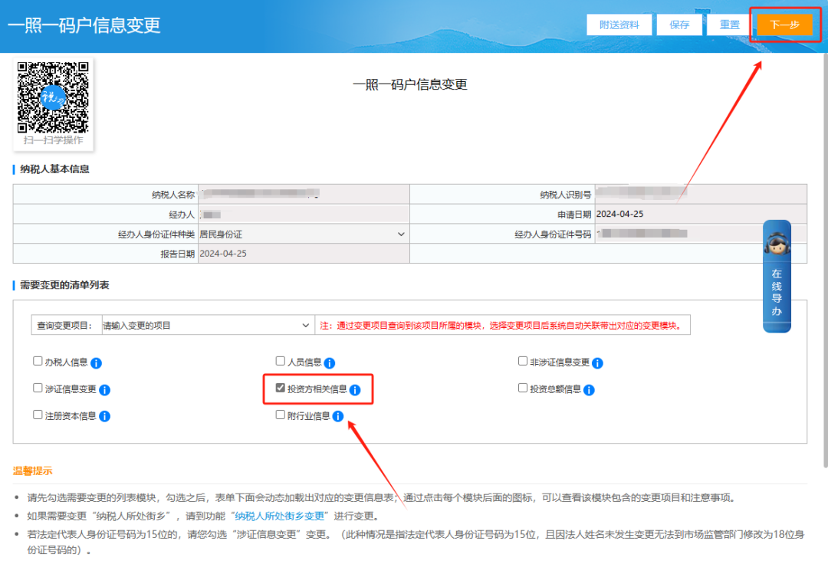Uncheck the 投资方相关信息 checkbox
This screenshot has width=828, height=564.
(x=281, y=389)
